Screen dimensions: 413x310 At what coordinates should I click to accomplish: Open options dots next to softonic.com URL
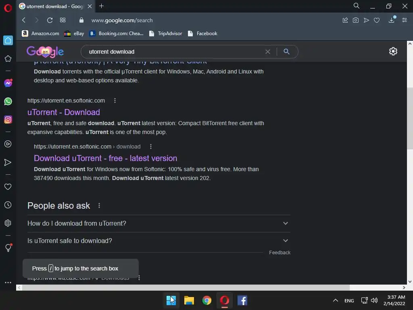point(115,101)
